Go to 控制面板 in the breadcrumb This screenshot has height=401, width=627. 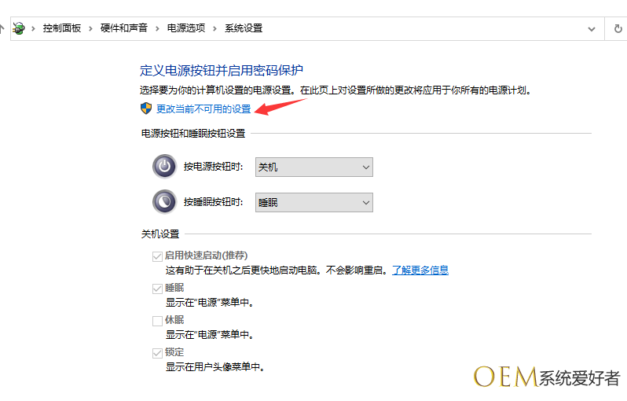click(62, 28)
